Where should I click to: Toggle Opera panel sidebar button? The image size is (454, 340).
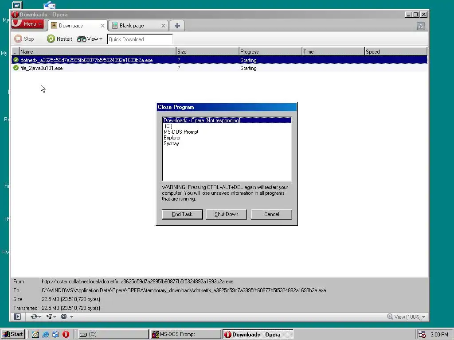(17, 317)
